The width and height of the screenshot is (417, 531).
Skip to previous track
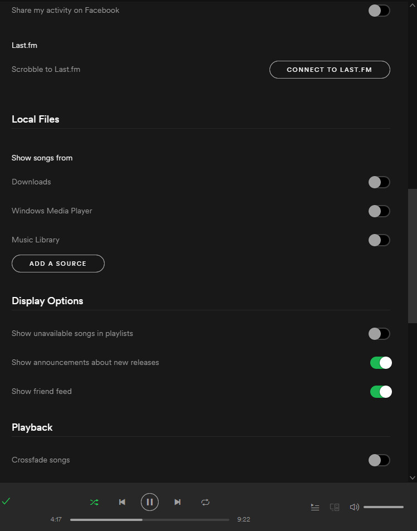pos(122,502)
